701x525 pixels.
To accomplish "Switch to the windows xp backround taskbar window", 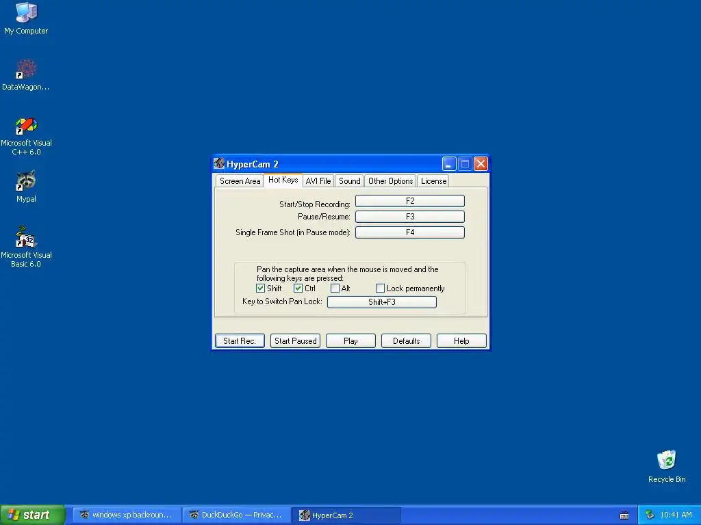I will (x=127, y=515).
